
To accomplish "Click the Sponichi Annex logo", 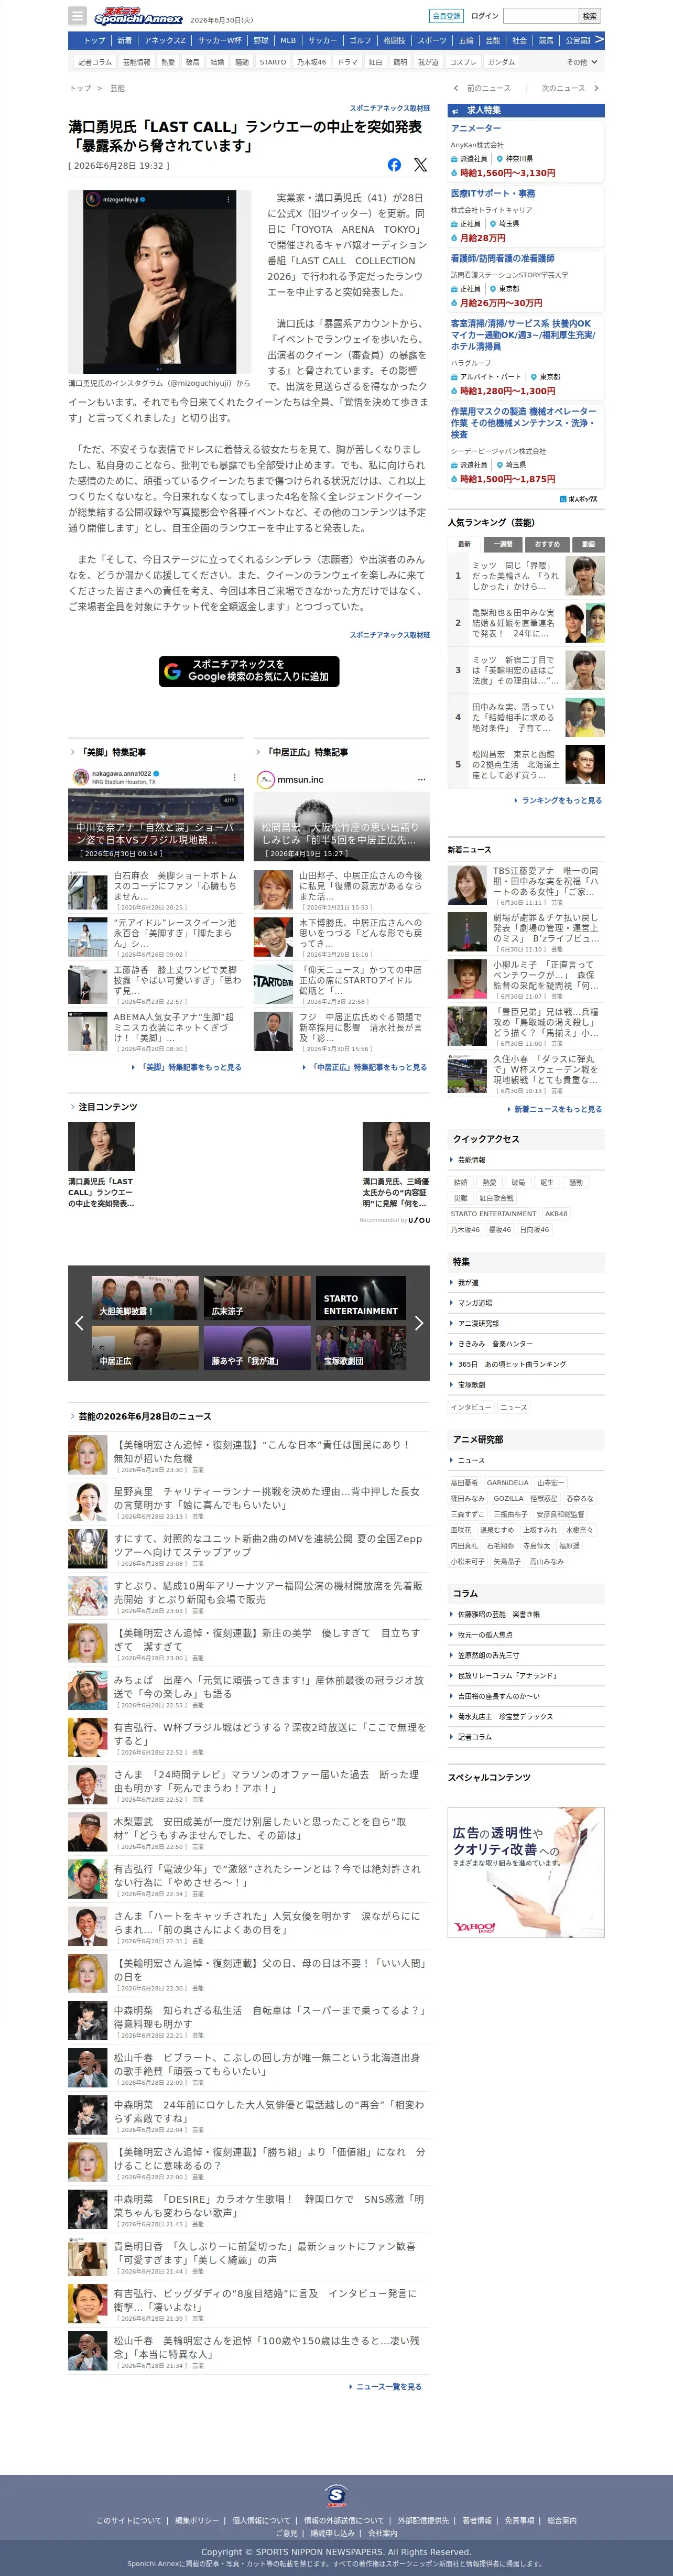I will (x=138, y=16).
